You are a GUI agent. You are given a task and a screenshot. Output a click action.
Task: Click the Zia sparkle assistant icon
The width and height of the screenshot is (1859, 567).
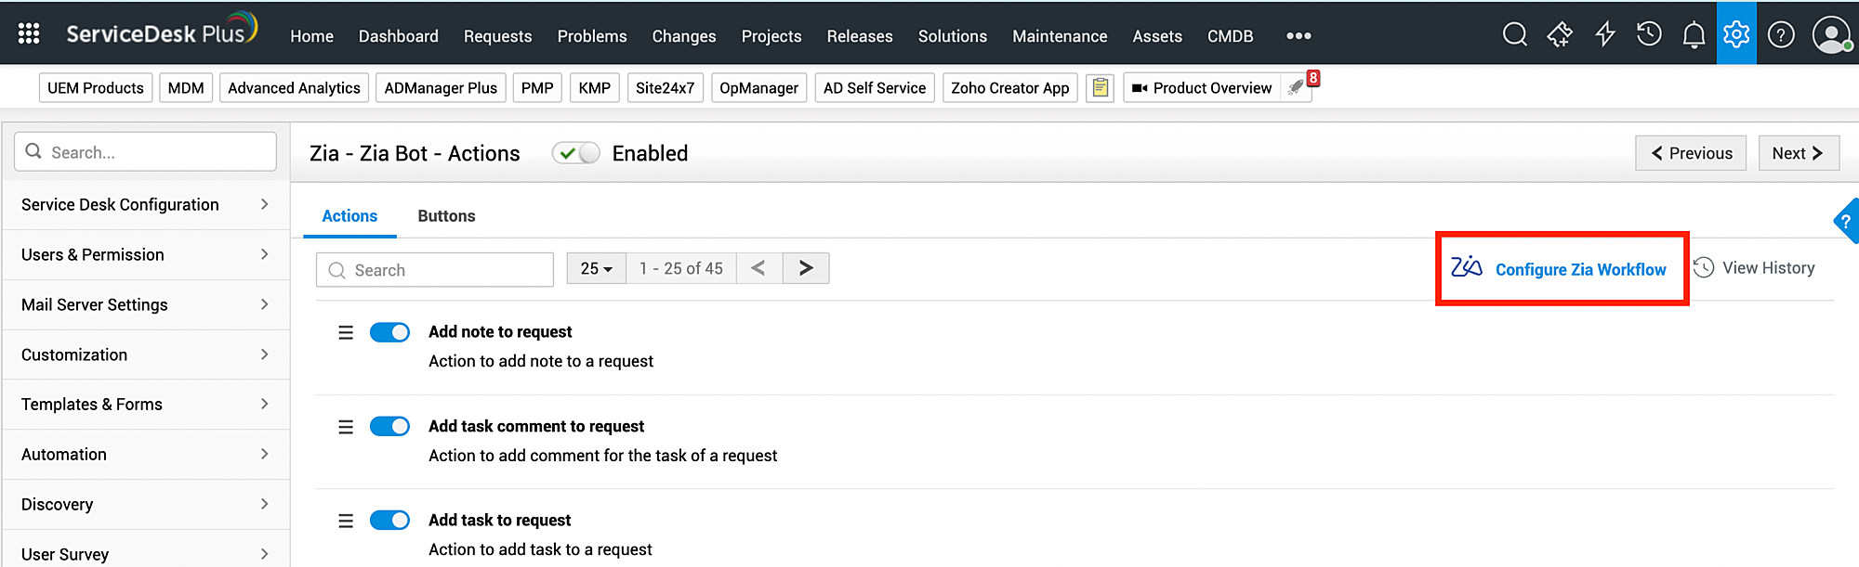1560,34
